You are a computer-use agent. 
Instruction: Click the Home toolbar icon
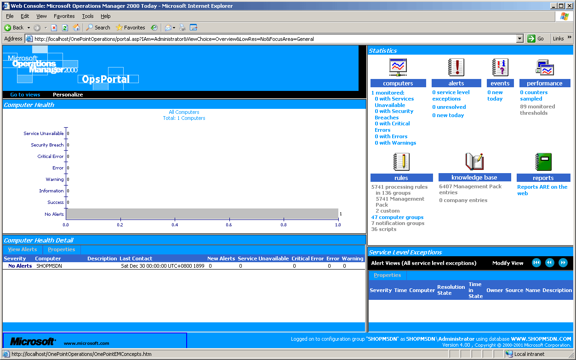click(x=76, y=28)
